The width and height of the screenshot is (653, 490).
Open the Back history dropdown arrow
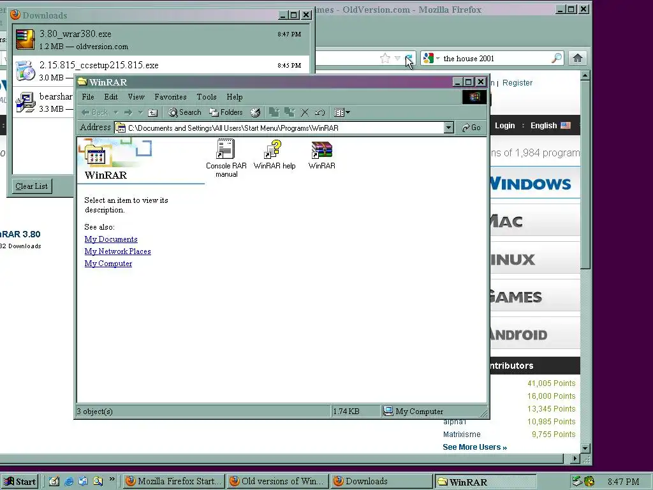tap(116, 112)
